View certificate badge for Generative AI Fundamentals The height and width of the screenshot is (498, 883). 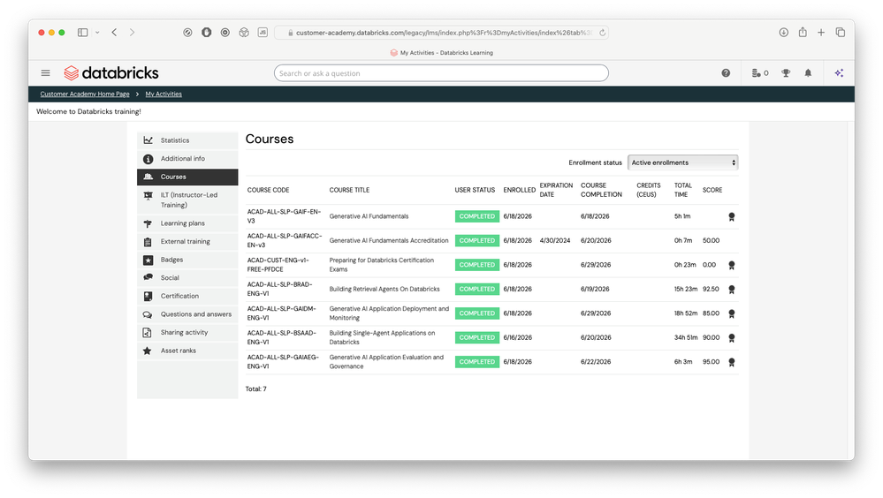pos(732,216)
